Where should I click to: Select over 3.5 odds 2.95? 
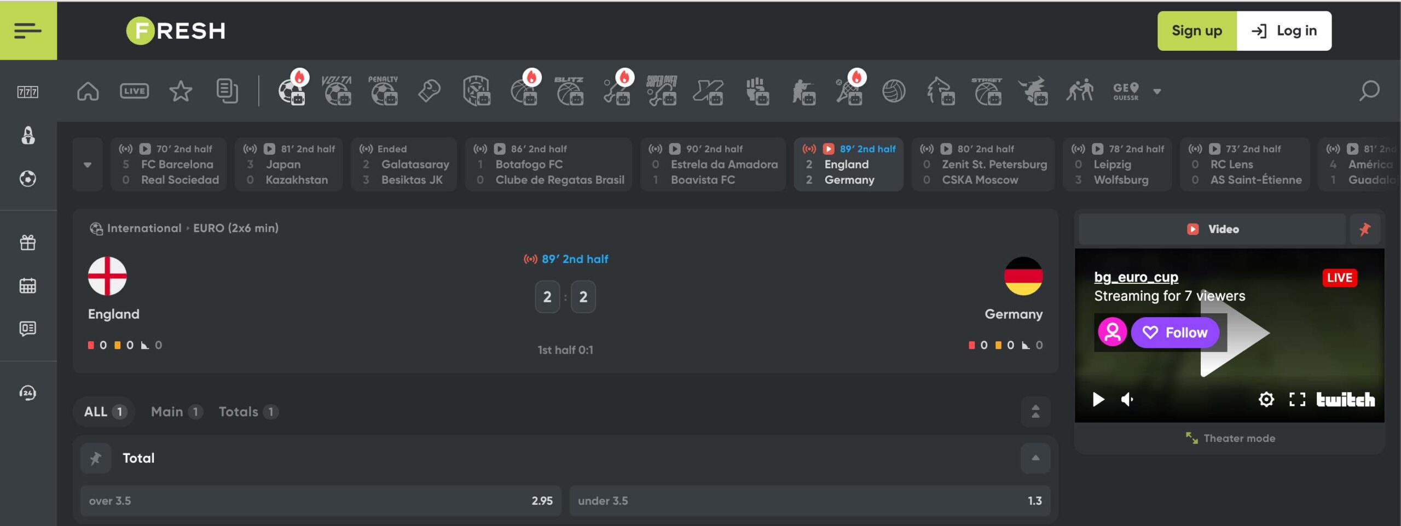321,500
